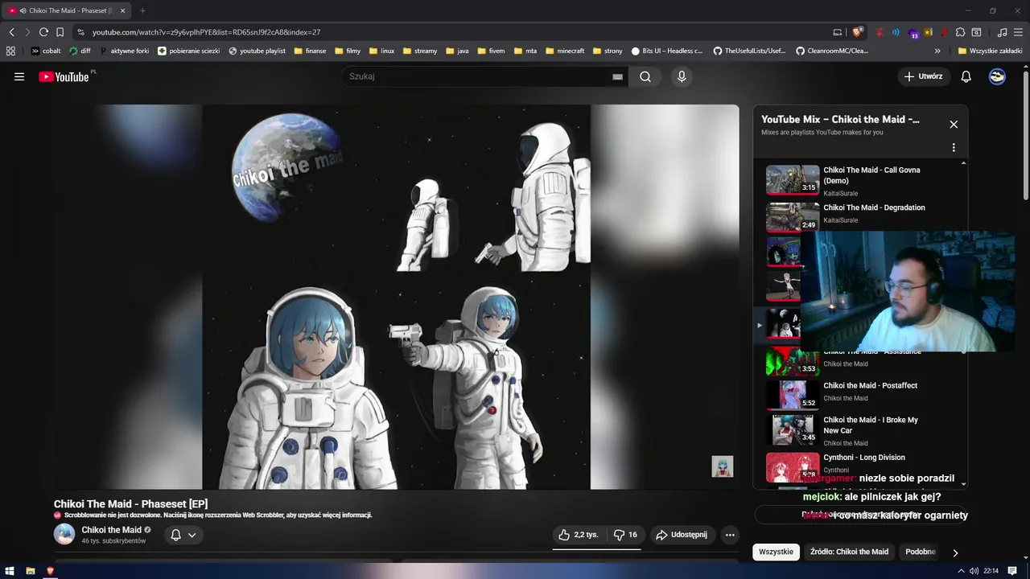Reload the page
Screen dimensions: 1030x579
(x=43, y=32)
